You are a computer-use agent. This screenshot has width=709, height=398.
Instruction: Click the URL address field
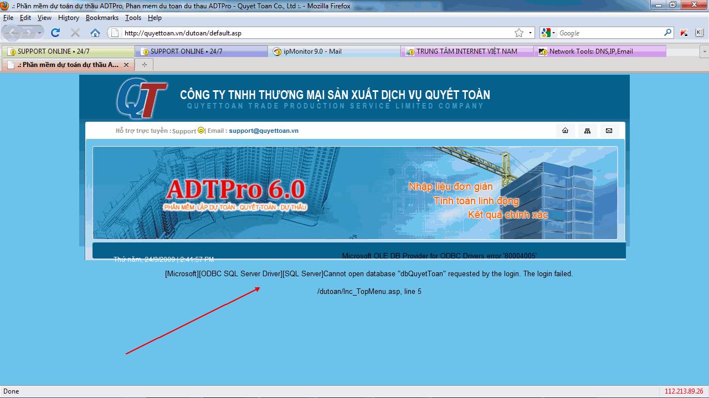[x=316, y=33]
